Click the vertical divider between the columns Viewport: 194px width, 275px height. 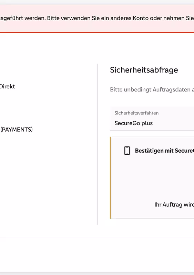point(98,144)
